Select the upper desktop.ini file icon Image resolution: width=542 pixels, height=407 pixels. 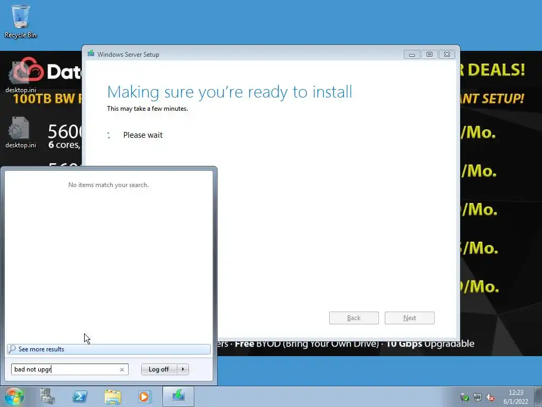click(x=21, y=77)
